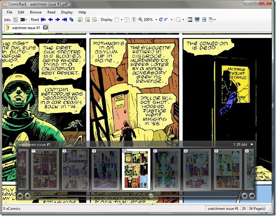Click the small arrow beside 1:35 AM
The height and width of the screenshot is (216, 276).
pos(252,145)
